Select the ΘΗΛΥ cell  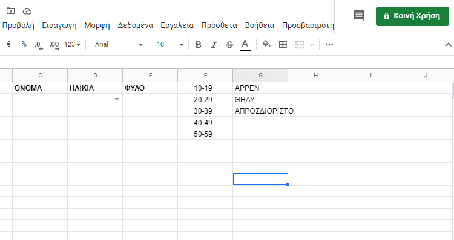pos(260,100)
